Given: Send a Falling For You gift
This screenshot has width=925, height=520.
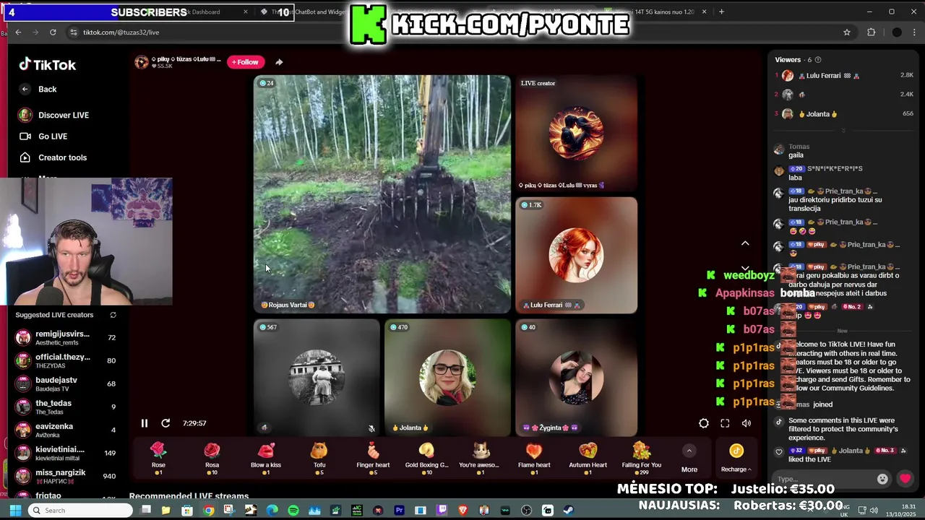Looking at the screenshot, I should (641, 459).
